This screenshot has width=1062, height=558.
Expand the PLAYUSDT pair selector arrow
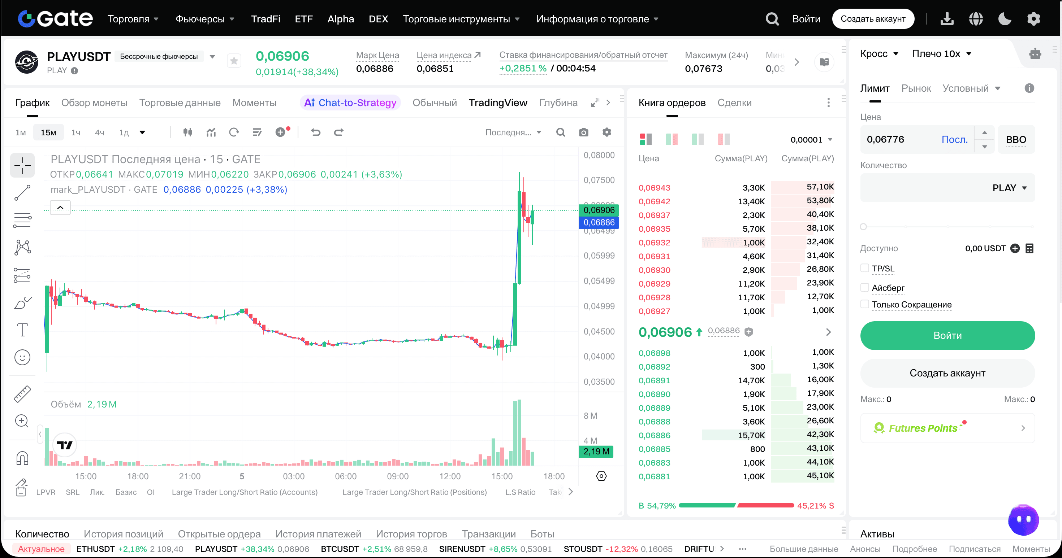tap(212, 56)
